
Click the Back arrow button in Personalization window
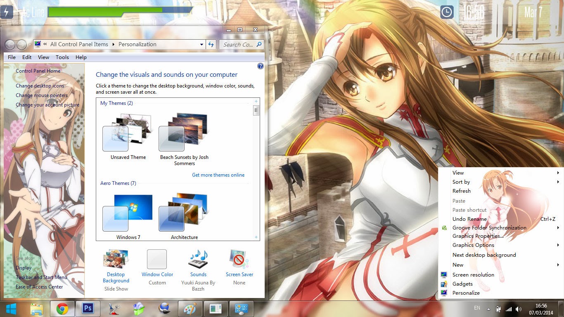pos(10,45)
